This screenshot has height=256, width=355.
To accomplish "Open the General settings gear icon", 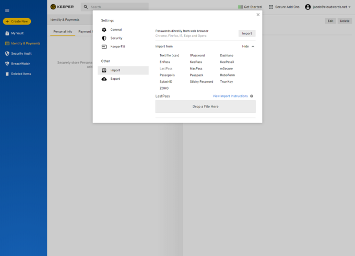I will 104,30.
